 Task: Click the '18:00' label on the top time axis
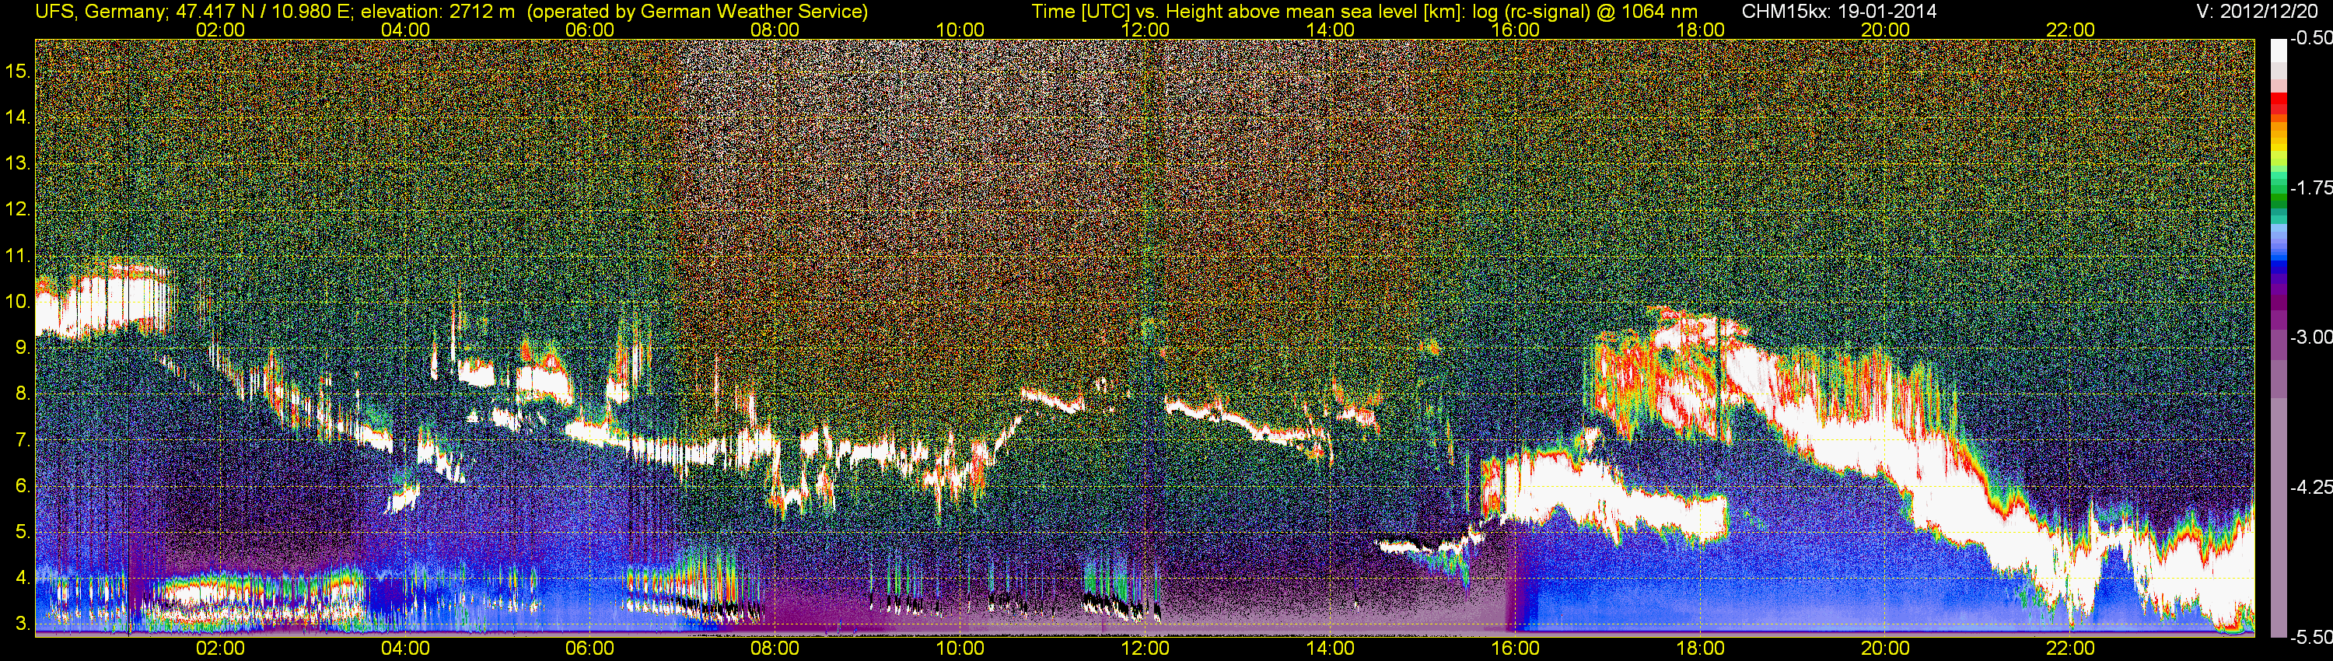[1700, 30]
